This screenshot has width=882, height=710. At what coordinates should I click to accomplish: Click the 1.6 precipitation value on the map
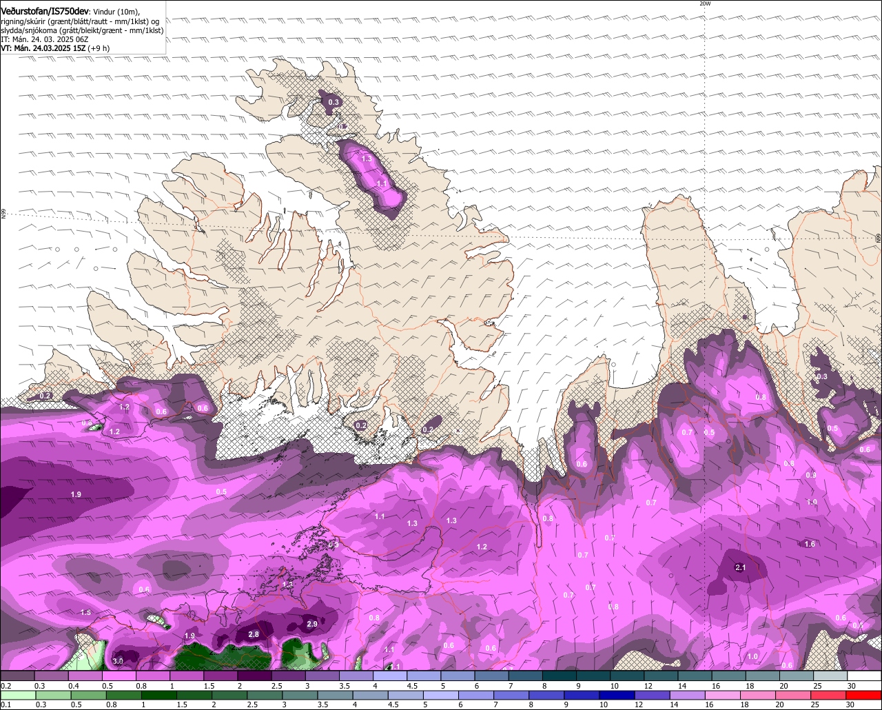pyautogui.click(x=810, y=544)
